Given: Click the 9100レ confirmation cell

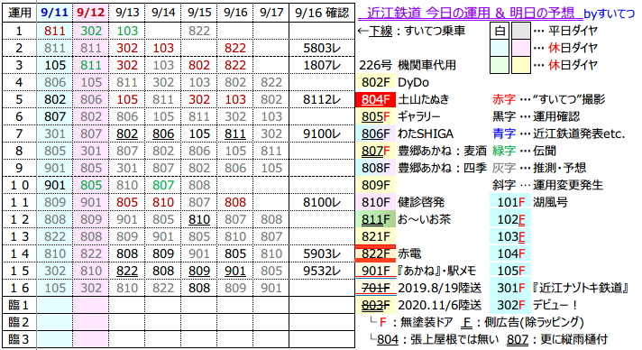Looking at the screenshot, I should coord(322,134).
